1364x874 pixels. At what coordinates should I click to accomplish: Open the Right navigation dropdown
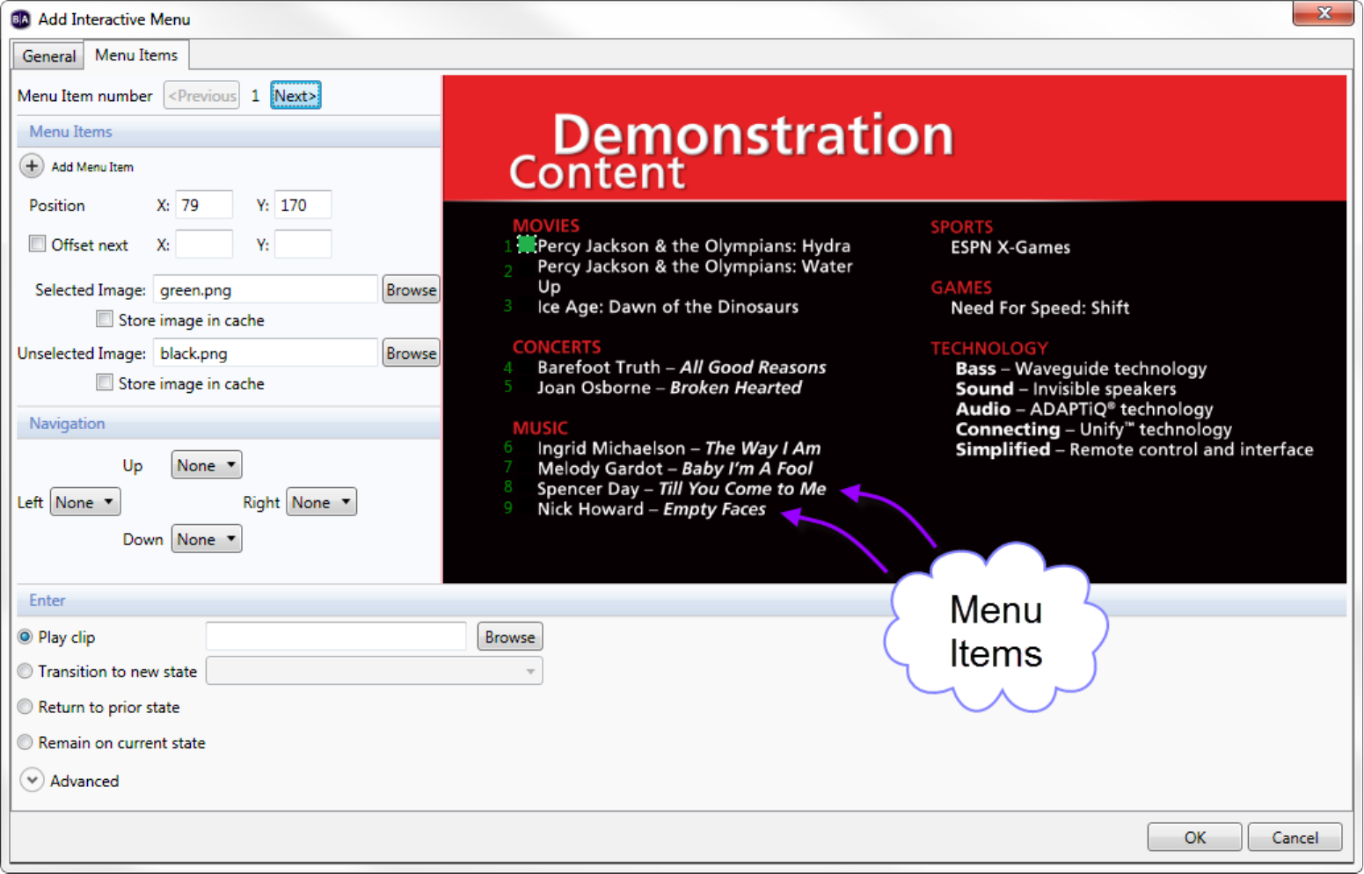(x=321, y=502)
